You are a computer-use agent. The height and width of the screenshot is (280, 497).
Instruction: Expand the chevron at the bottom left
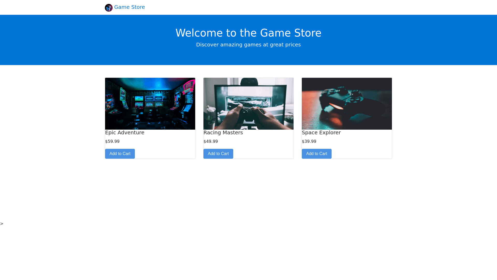(2, 223)
